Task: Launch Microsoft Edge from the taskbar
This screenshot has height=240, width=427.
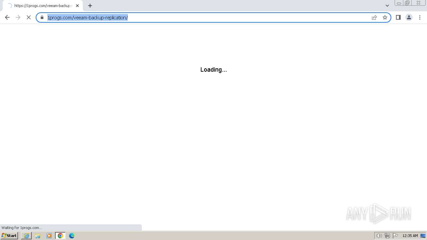Action: [72, 236]
